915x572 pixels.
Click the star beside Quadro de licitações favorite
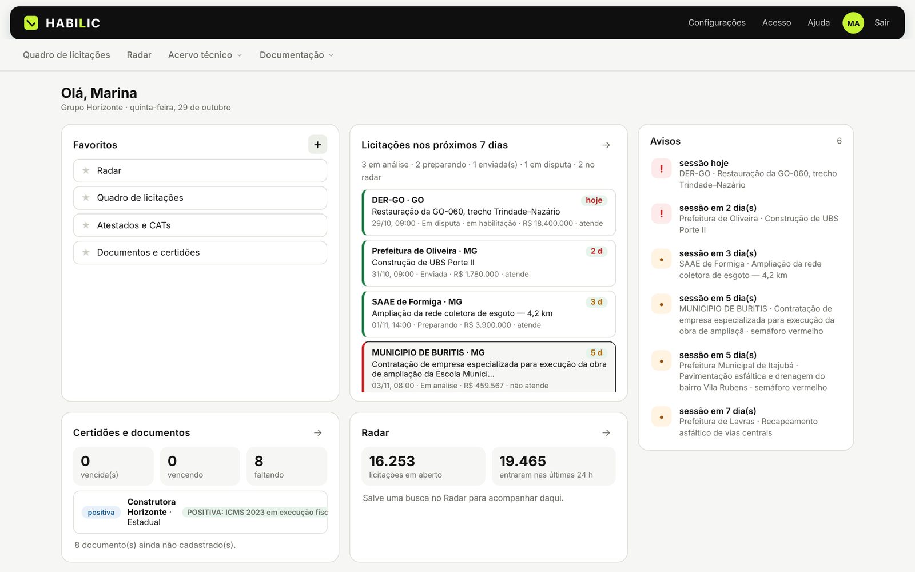click(x=86, y=198)
